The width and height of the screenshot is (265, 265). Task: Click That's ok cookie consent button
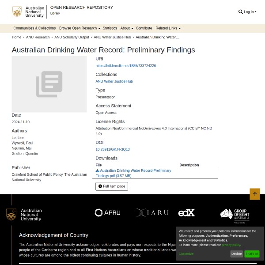coord(252,254)
